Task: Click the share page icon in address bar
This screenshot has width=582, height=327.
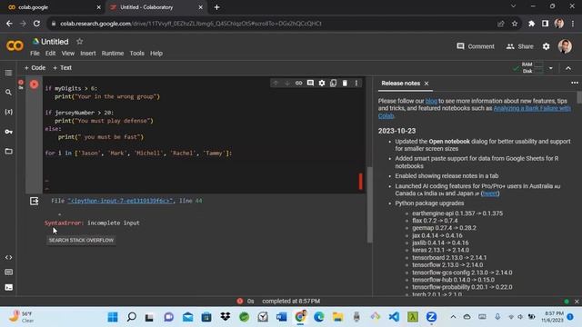Action: click(501, 24)
